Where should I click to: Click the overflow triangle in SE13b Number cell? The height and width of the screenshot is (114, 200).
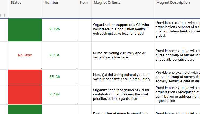click(x=77, y=84)
